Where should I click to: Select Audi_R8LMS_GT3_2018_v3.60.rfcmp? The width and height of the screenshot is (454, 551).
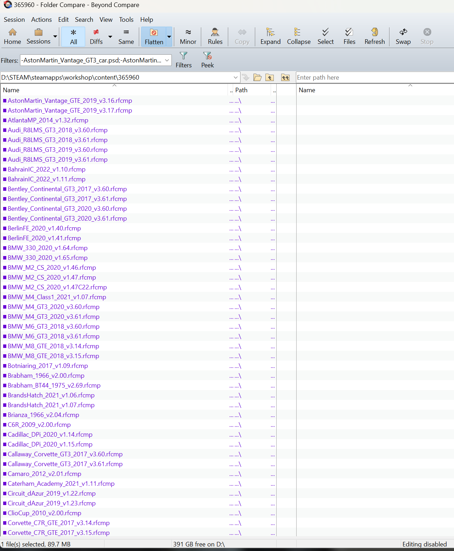pyautogui.click(x=57, y=130)
